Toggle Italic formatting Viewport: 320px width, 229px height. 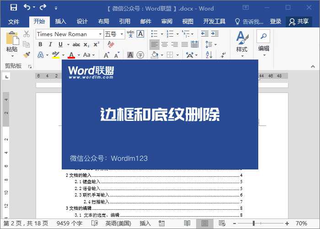click(x=50, y=44)
